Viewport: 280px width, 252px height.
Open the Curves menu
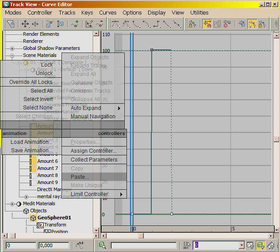point(107,13)
